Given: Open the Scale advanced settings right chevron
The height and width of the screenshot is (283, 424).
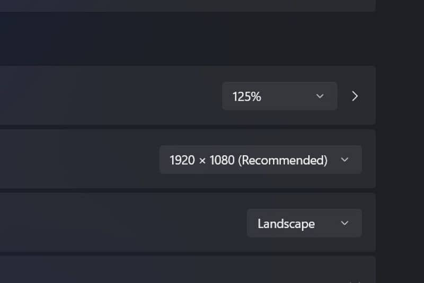Looking at the screenshot, I should coord(355,96).
